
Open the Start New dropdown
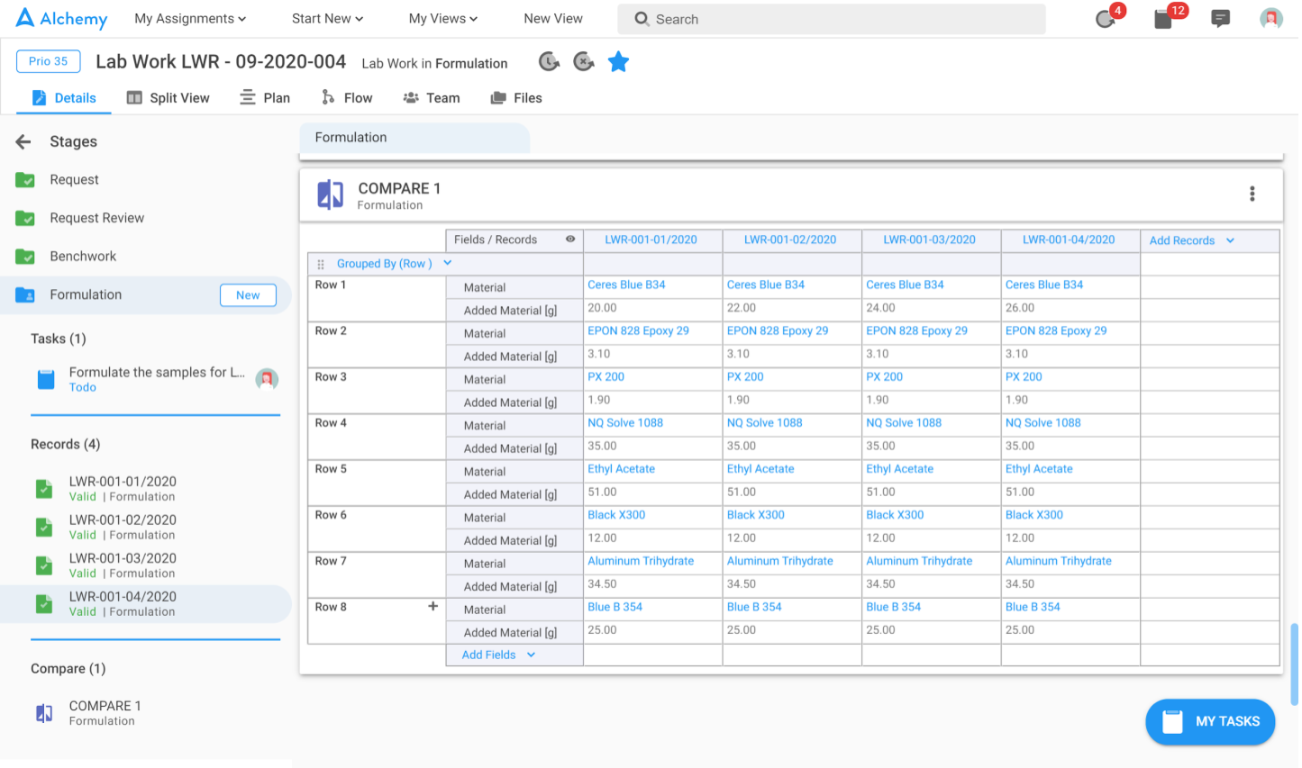tap(327, 19)
